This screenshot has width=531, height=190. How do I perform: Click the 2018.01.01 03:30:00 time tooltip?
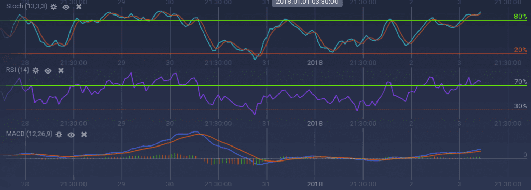point(308,3)
